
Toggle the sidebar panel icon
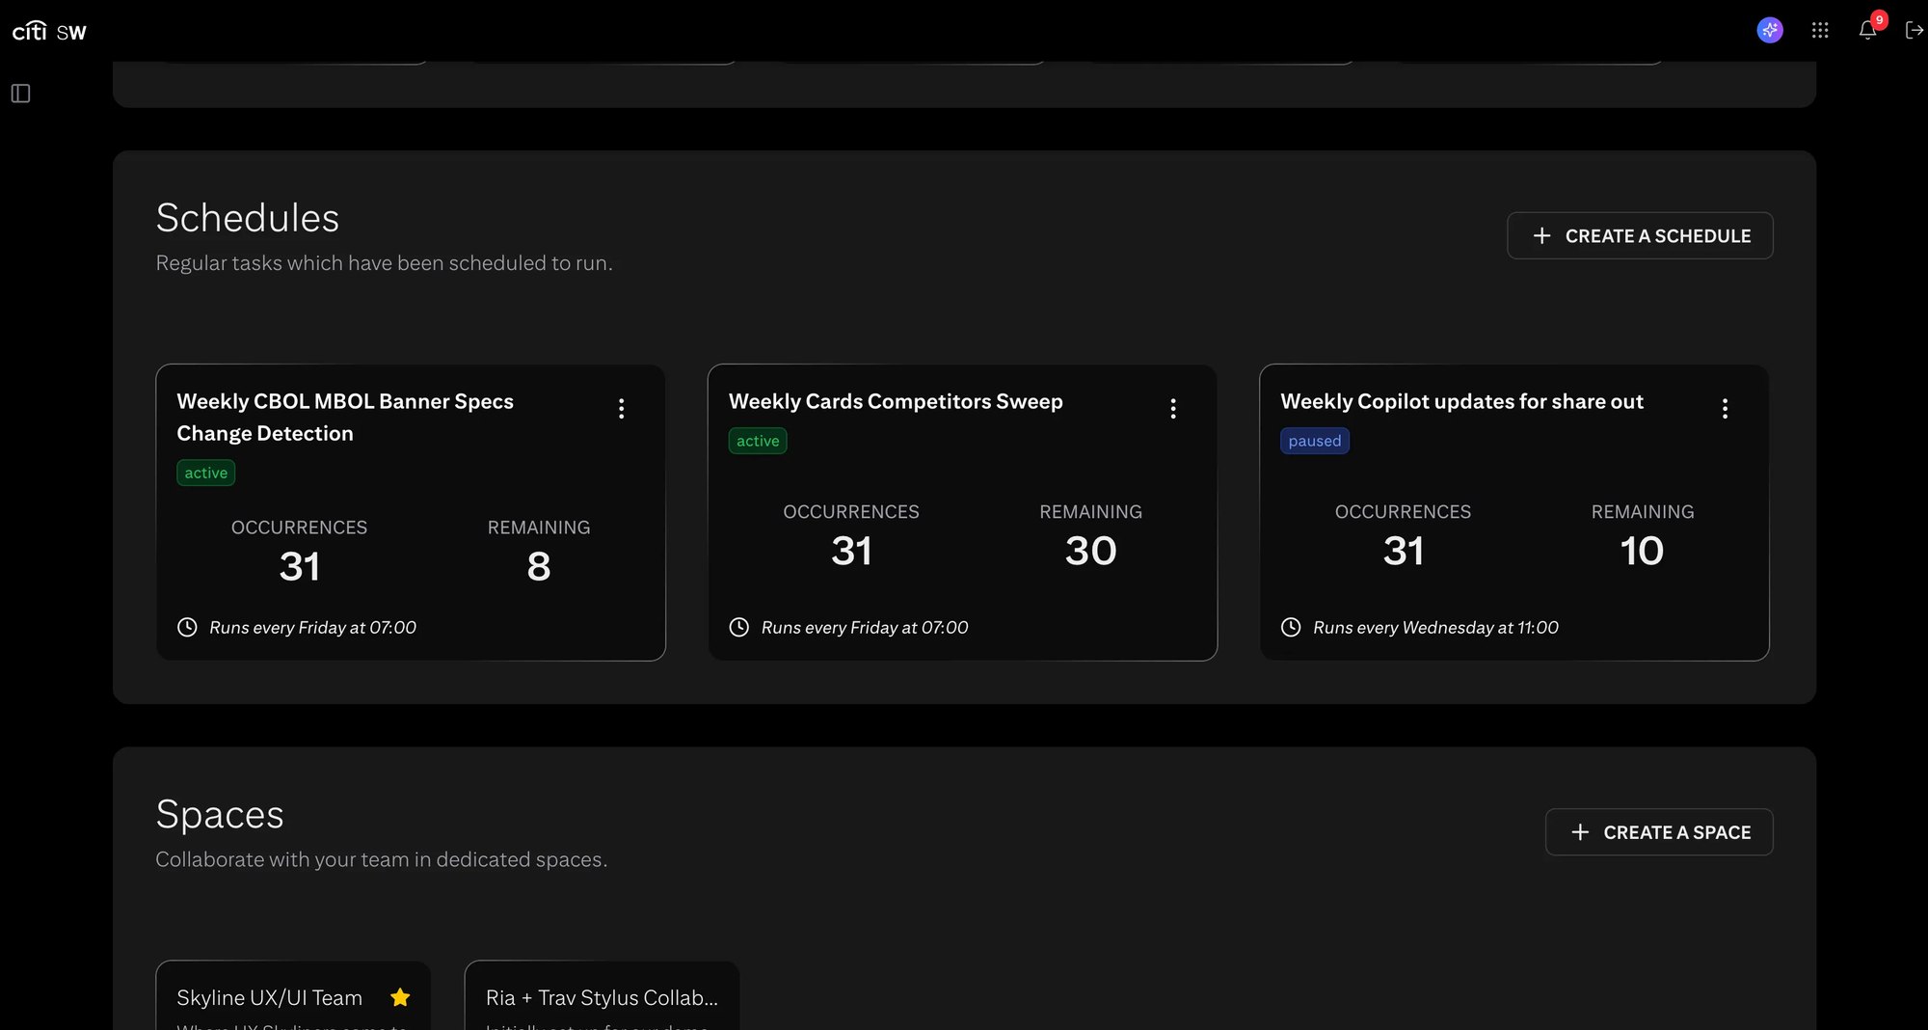[20, 94]
